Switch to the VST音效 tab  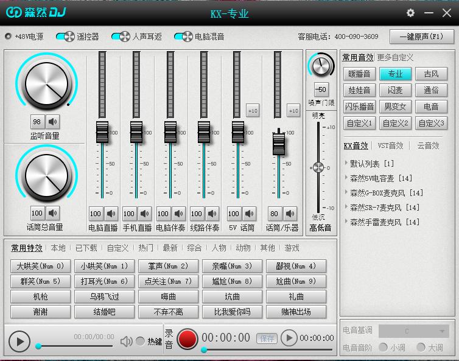click(x=390, y=145)
